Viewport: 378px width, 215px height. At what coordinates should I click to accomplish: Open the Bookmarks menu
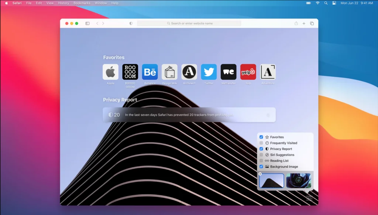coord(82,3)
